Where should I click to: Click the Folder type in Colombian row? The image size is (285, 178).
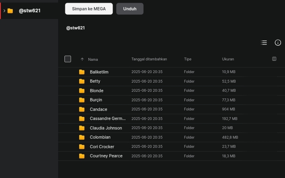pyautogui.click(x=189, y=137)
